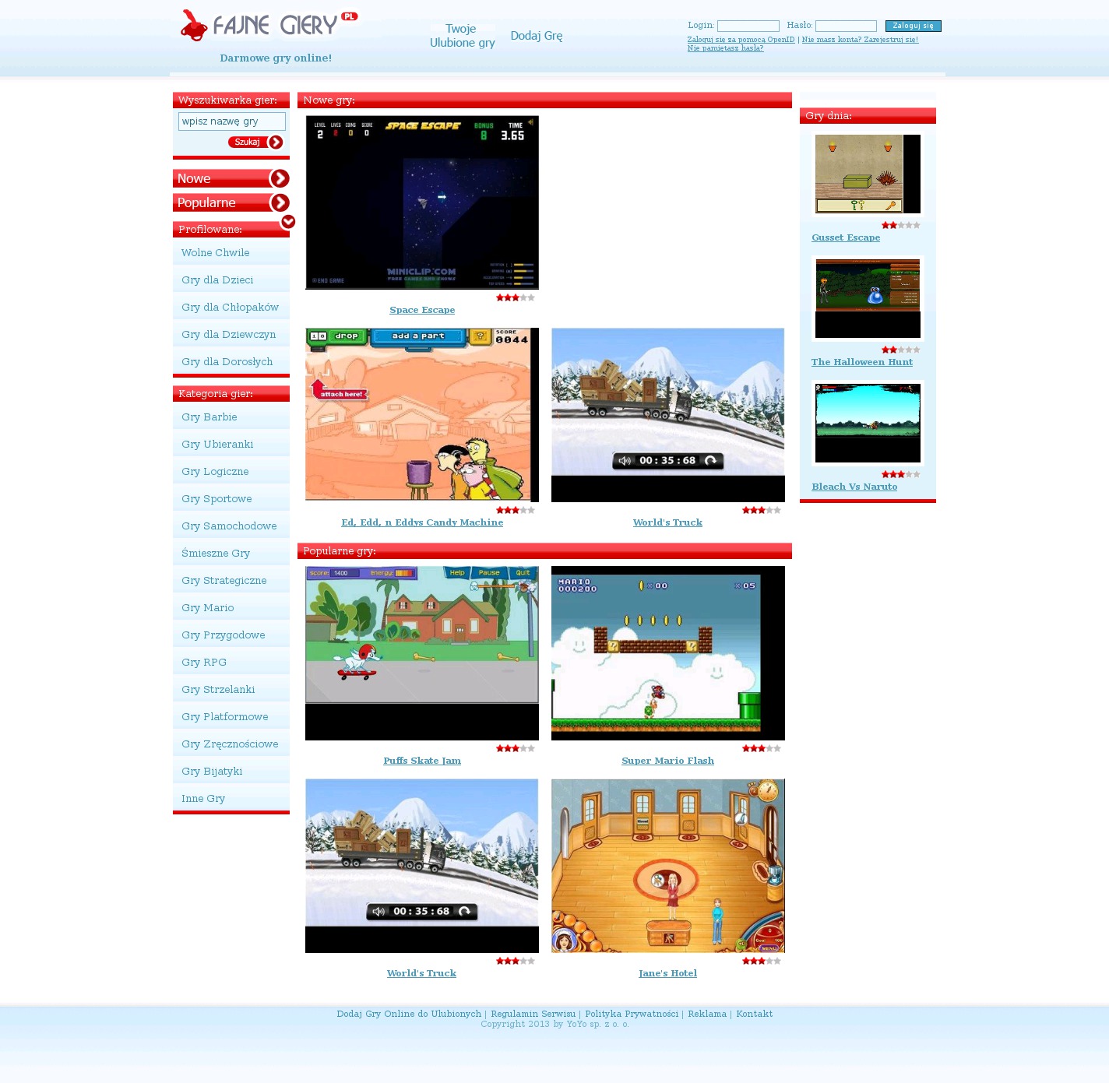Click the Fajne Giery logo
Viewport: 1109px width, 1083px height.
click(x=269, y=26)
